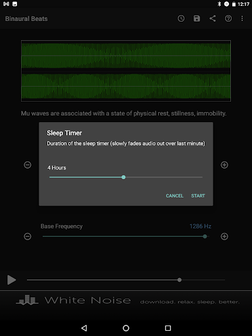Tap the share icon in toolbar
Image resolution: width=252 pixels, height=336 pixels.
coord(213,18)
